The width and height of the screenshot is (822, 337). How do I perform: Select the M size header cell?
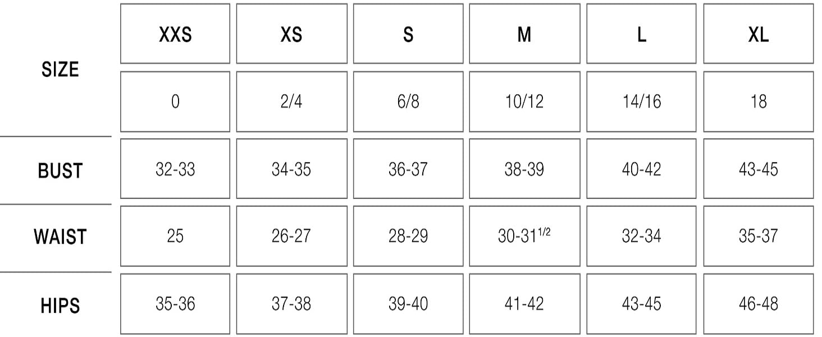[524, 34]
